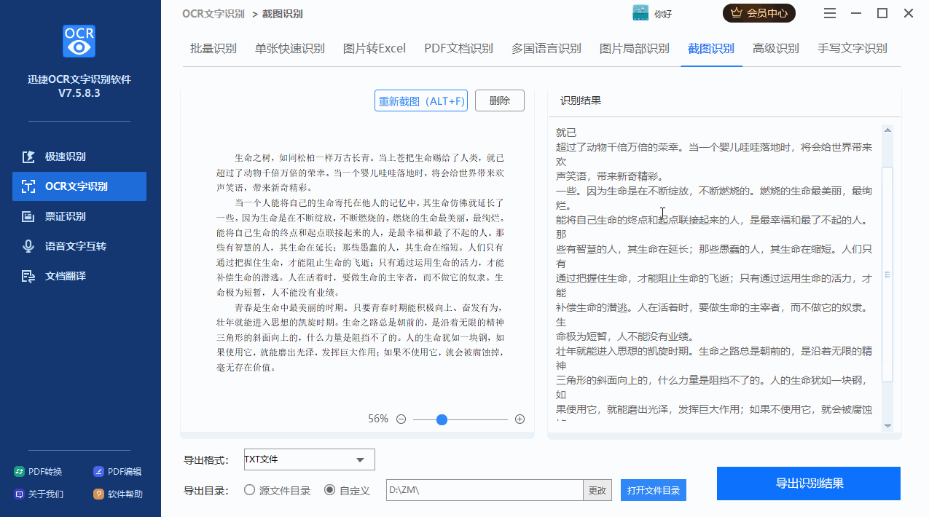
Task: Open PDF转换 tool
Action: (39, 472)
